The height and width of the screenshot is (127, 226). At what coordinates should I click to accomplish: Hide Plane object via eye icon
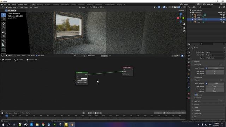click(221, 22)
